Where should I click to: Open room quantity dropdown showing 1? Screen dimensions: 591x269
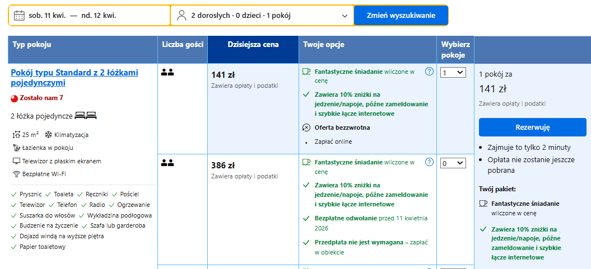[453, 73]
